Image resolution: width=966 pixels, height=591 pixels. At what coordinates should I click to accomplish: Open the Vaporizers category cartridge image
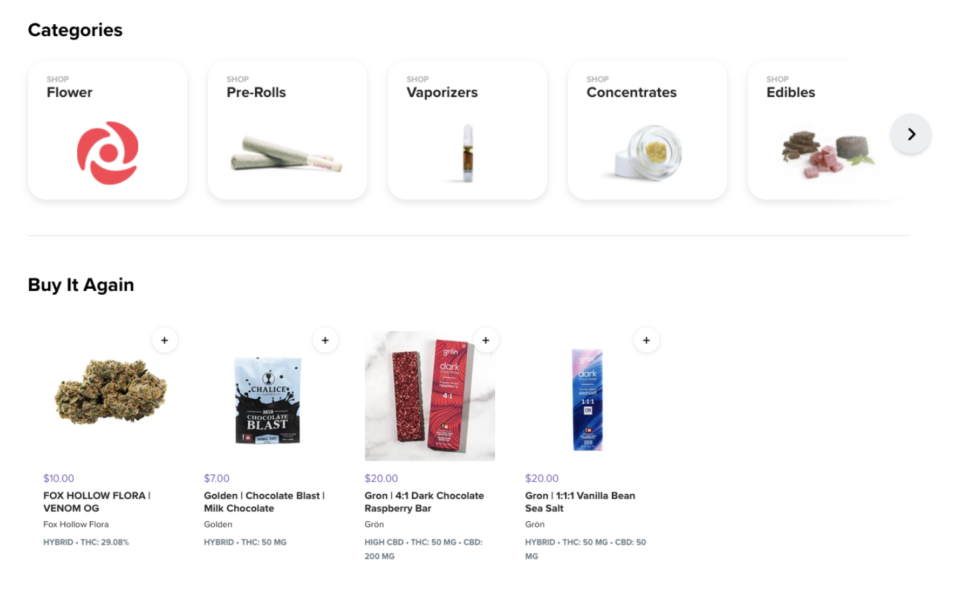[468, 153]
